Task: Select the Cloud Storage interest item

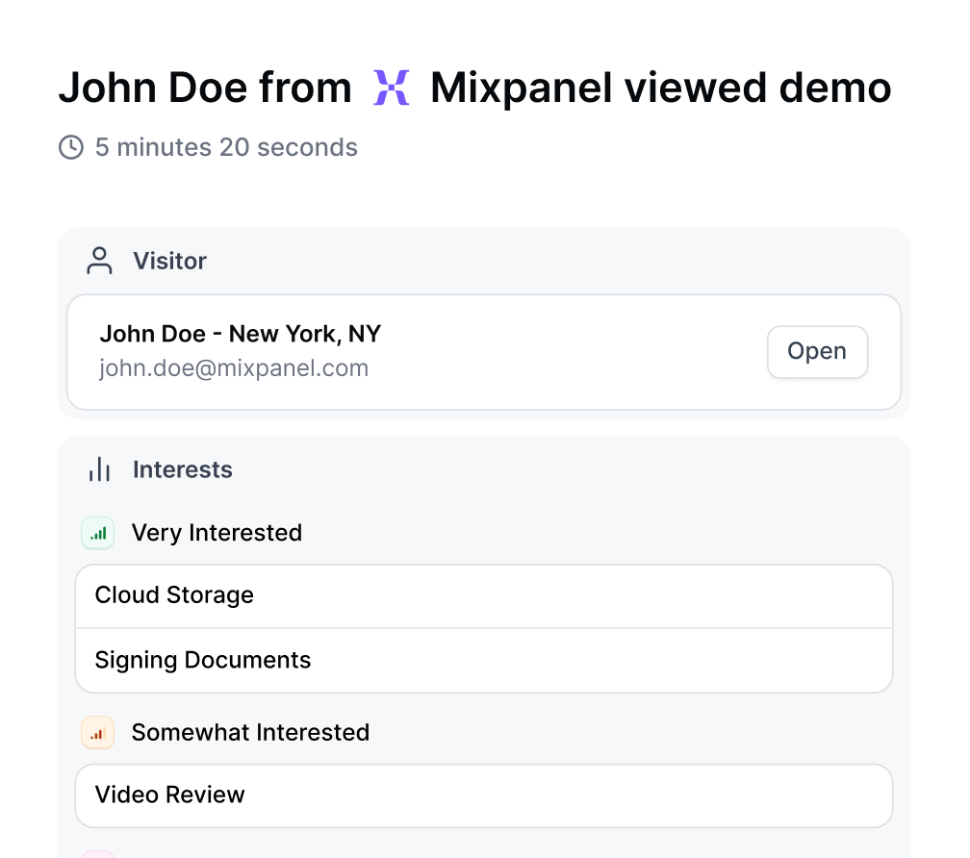Action: (x=173, y=595)
